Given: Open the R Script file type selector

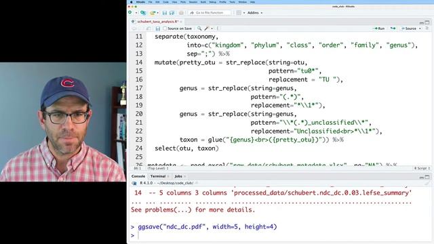Looking at the screenshot, I should pyautogui.click(x=422, y=168).
